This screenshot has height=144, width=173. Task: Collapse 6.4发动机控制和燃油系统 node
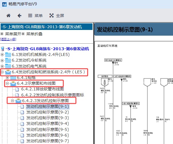click(2, 72)
